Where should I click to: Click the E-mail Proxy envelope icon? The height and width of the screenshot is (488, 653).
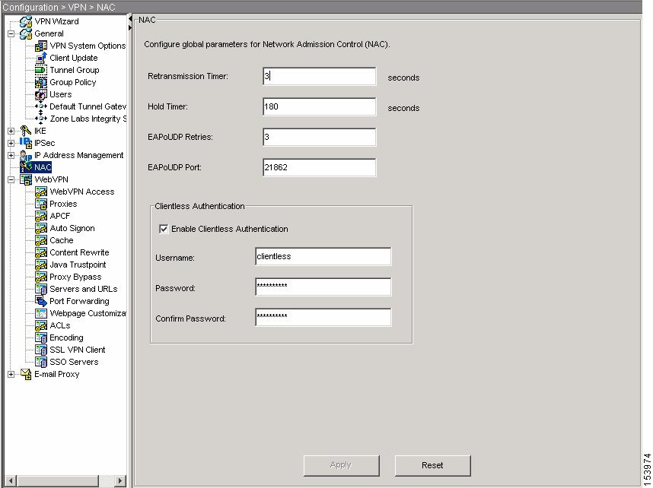click(26, 374)
